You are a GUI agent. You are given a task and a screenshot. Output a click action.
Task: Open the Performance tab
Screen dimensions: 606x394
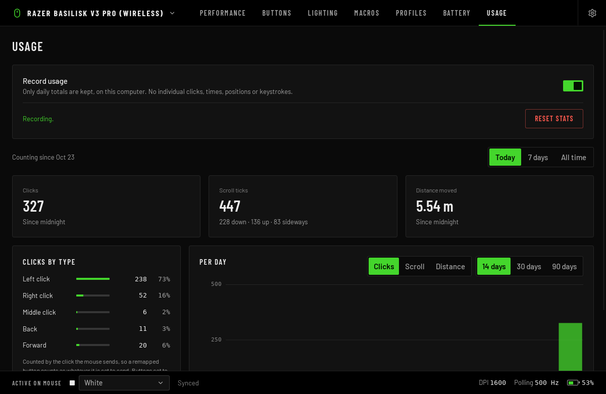223,13
